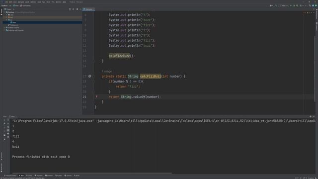Click the green Run button in toolbar

[291, 5]
